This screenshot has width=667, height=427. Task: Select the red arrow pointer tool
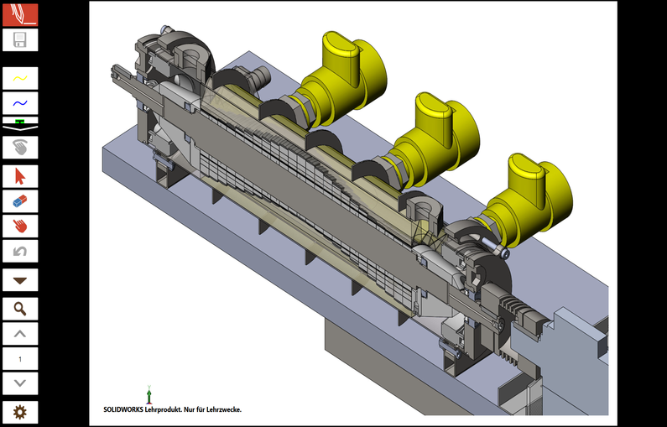point(20,176)
